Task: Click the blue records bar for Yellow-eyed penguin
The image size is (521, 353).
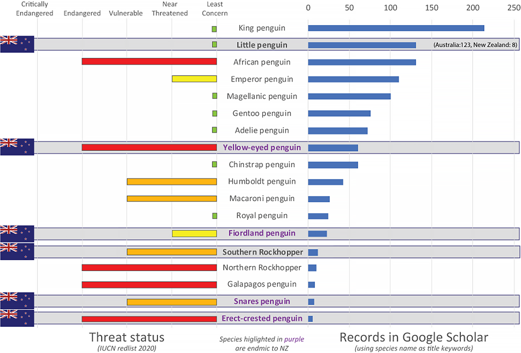Action: coord(333,148)
